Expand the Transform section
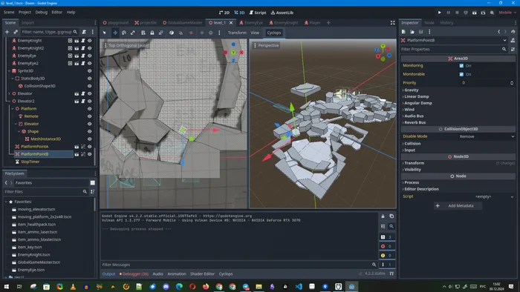Viewport: 520px width, 292px height. tap(413, 163)
